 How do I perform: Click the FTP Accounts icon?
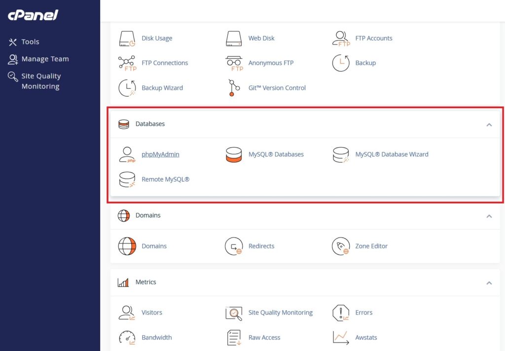pos(341,38)
